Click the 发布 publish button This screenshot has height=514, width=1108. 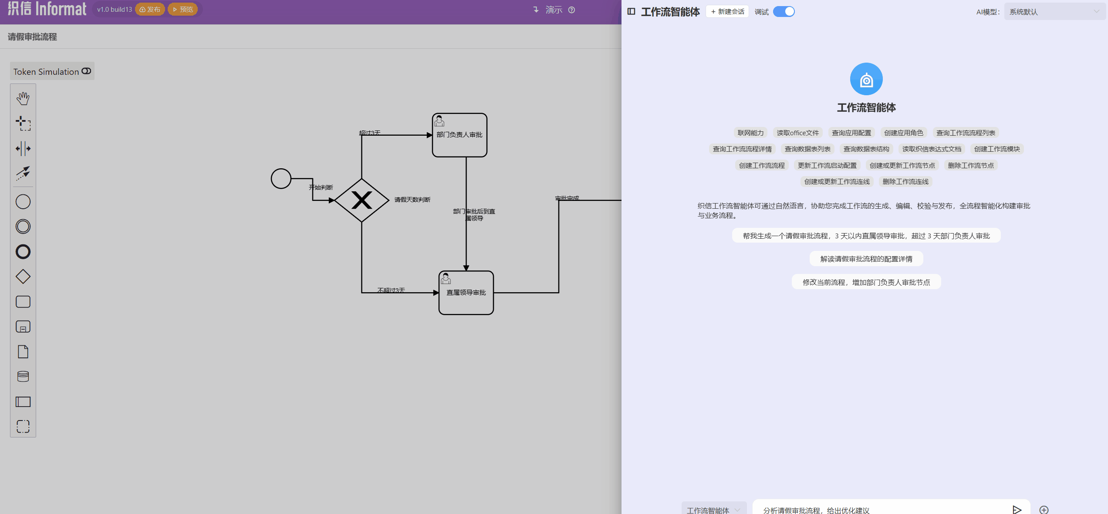pos(150,9)
